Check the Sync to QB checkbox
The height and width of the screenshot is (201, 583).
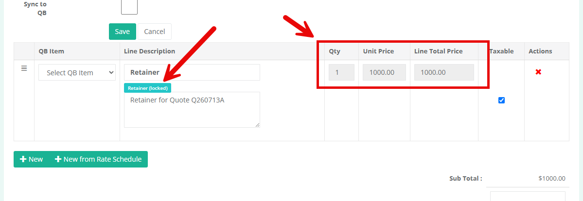129,6
